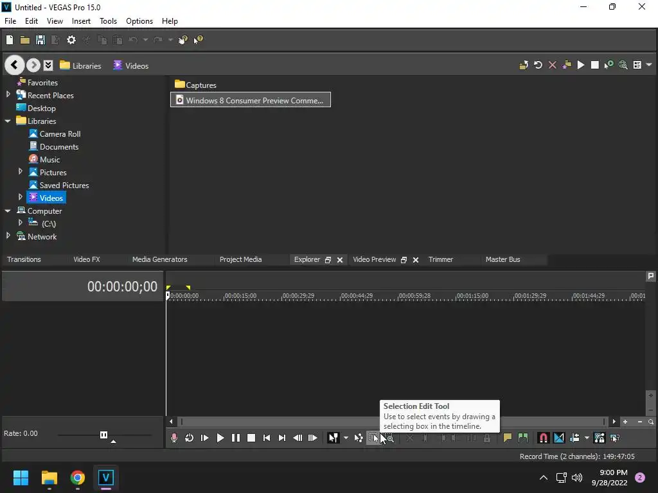Click the Videos breadcrumb in the path bar

[131, 65]
